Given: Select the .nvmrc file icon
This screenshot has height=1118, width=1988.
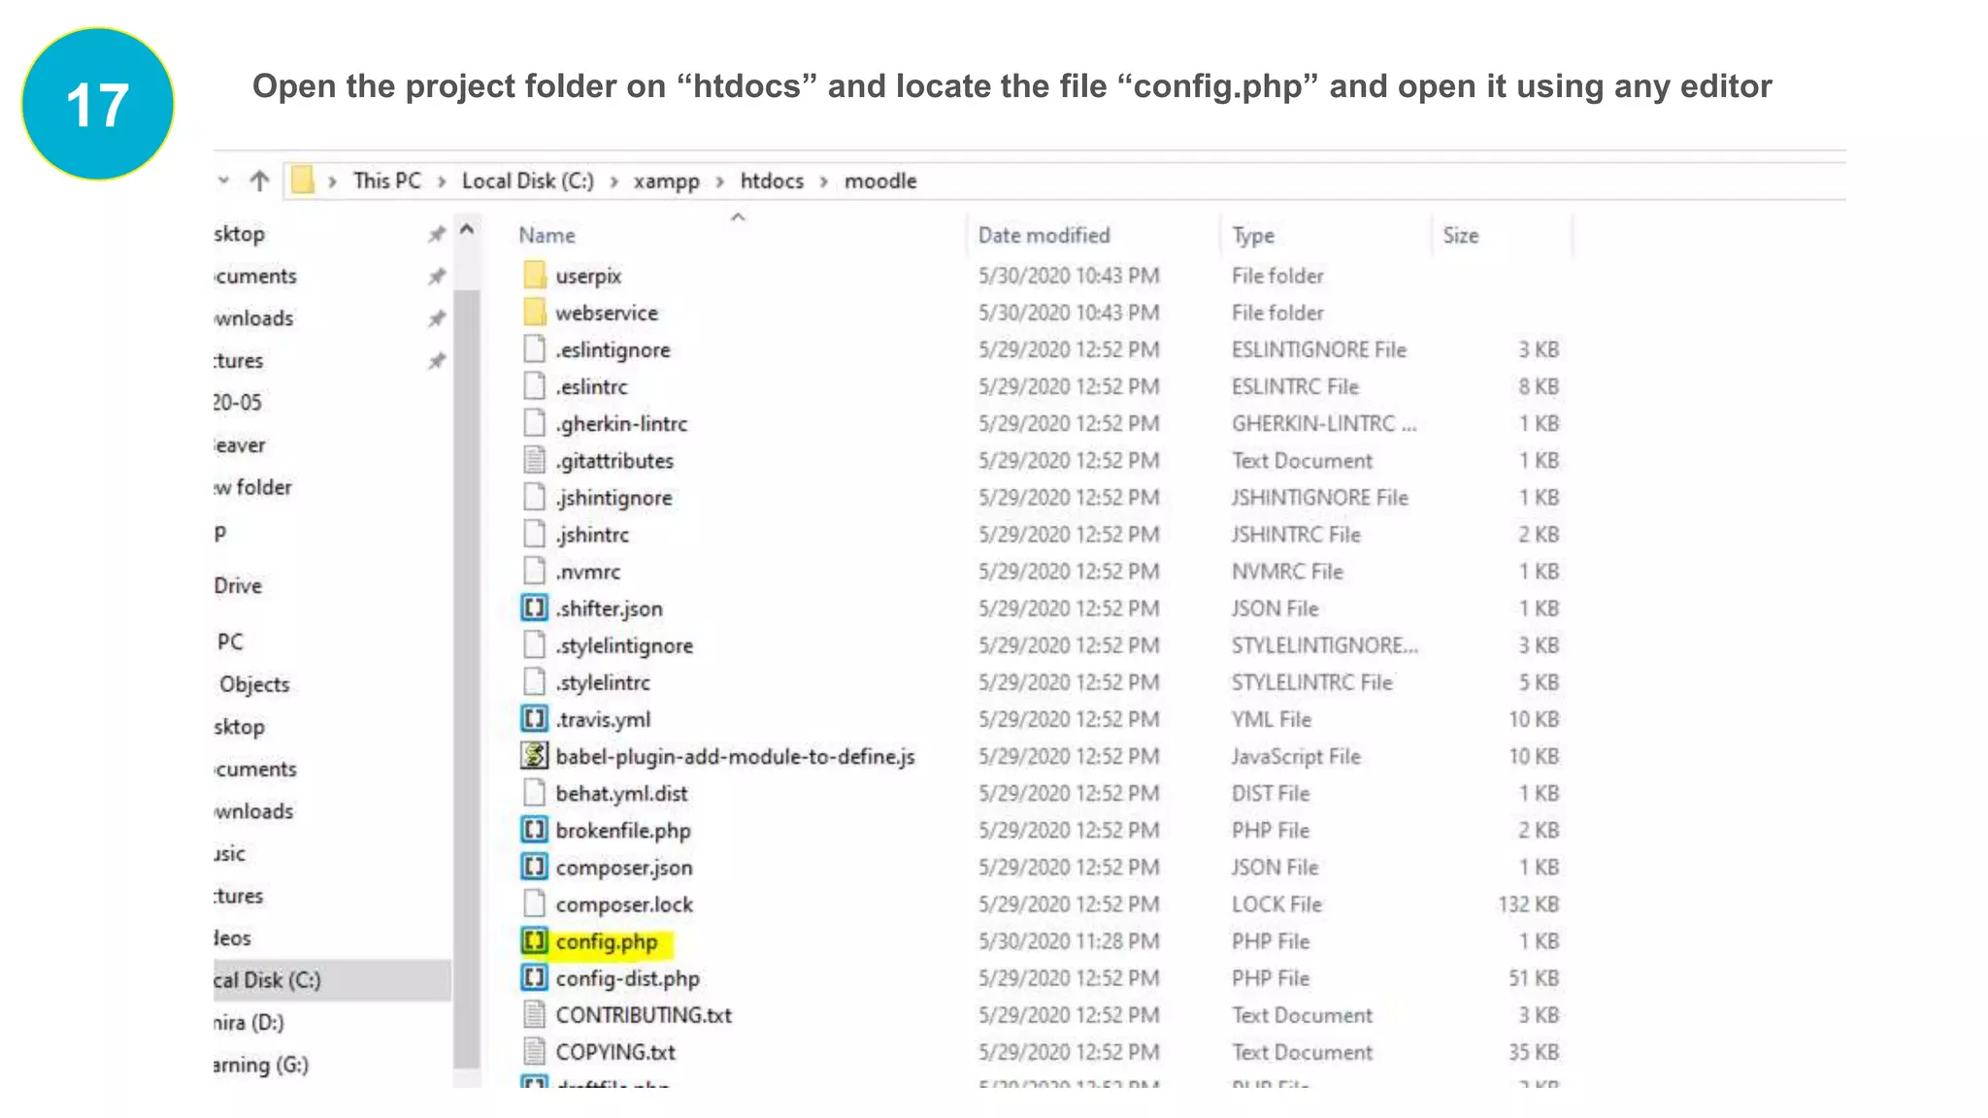Looking at the screenshot, I should point(534,571).
